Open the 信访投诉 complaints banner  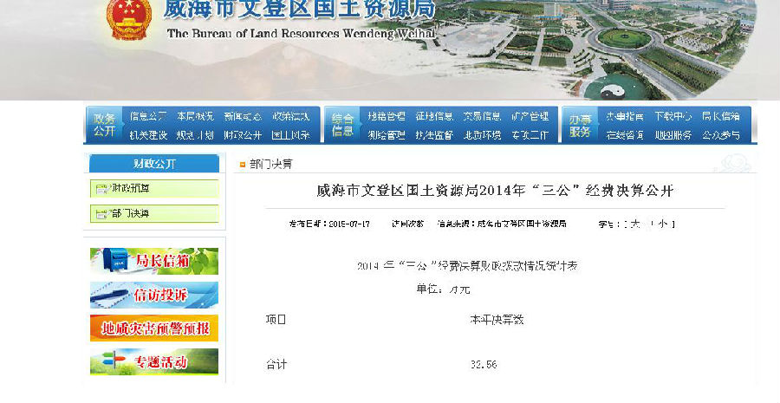[154, 295]
